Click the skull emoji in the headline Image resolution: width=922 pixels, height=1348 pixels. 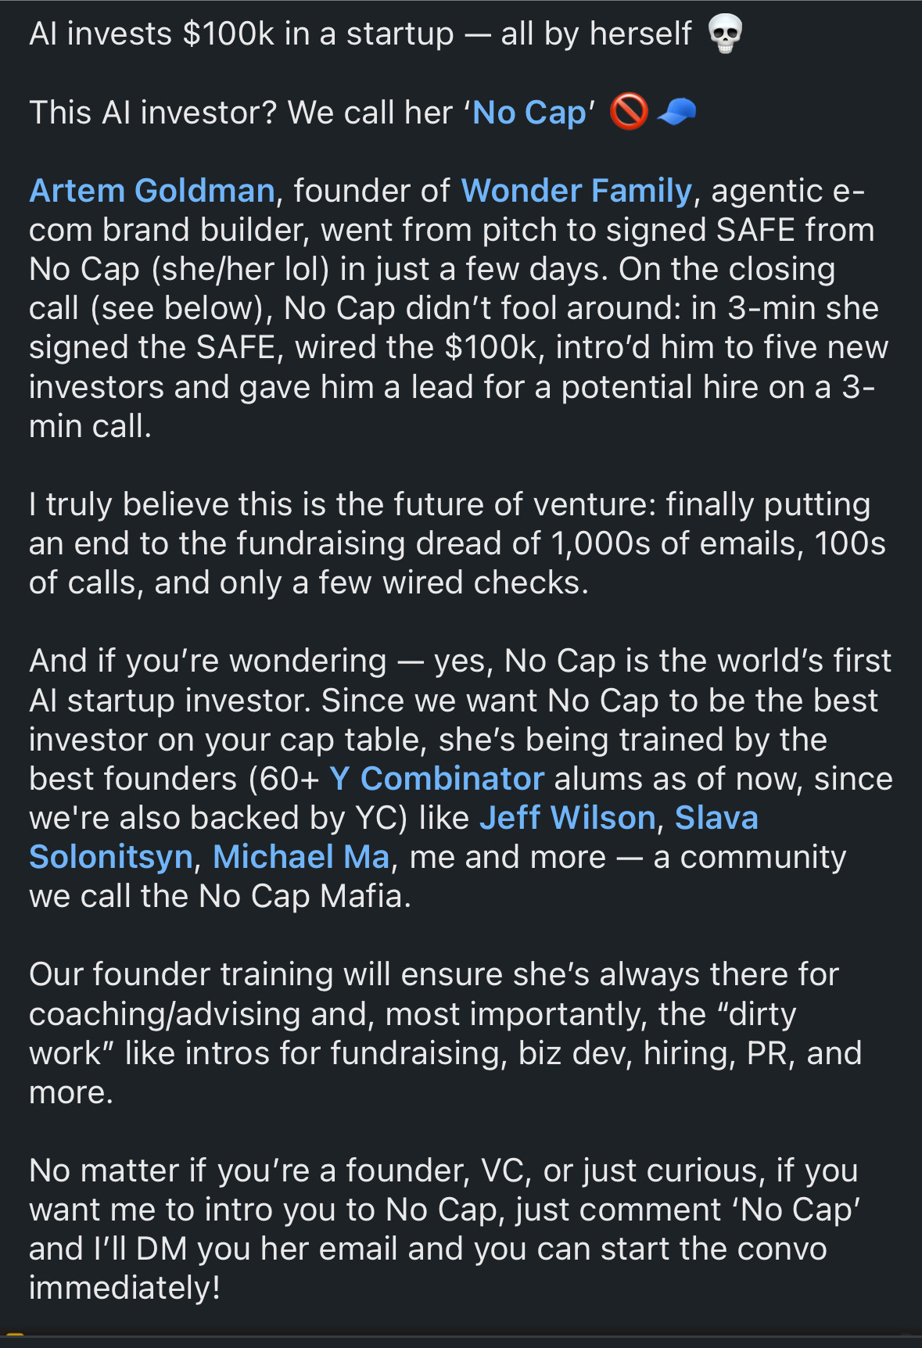coord(724,34)
